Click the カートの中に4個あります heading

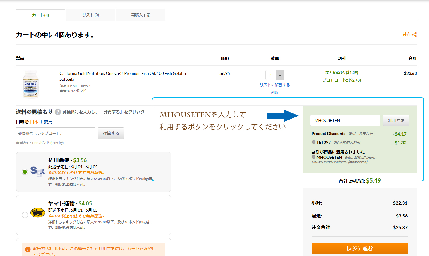(56, 35)
